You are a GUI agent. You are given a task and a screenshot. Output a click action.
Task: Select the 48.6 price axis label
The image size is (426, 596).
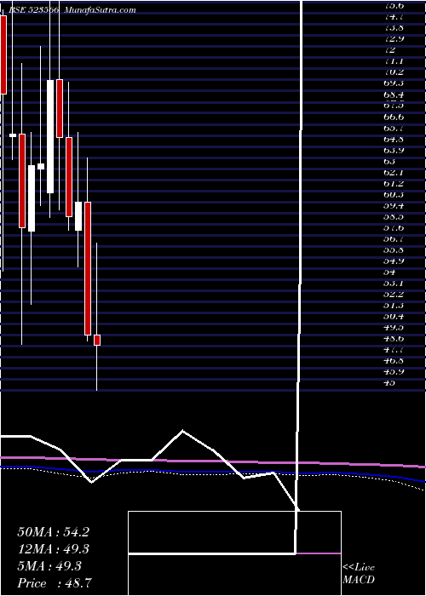(x=394, y=338)
